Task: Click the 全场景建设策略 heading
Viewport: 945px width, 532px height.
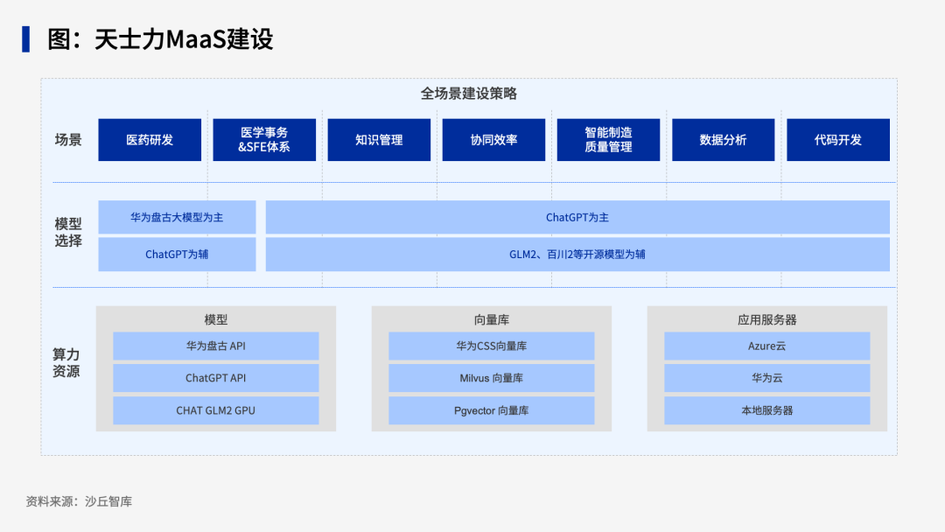Action: [x=469, y=94]
